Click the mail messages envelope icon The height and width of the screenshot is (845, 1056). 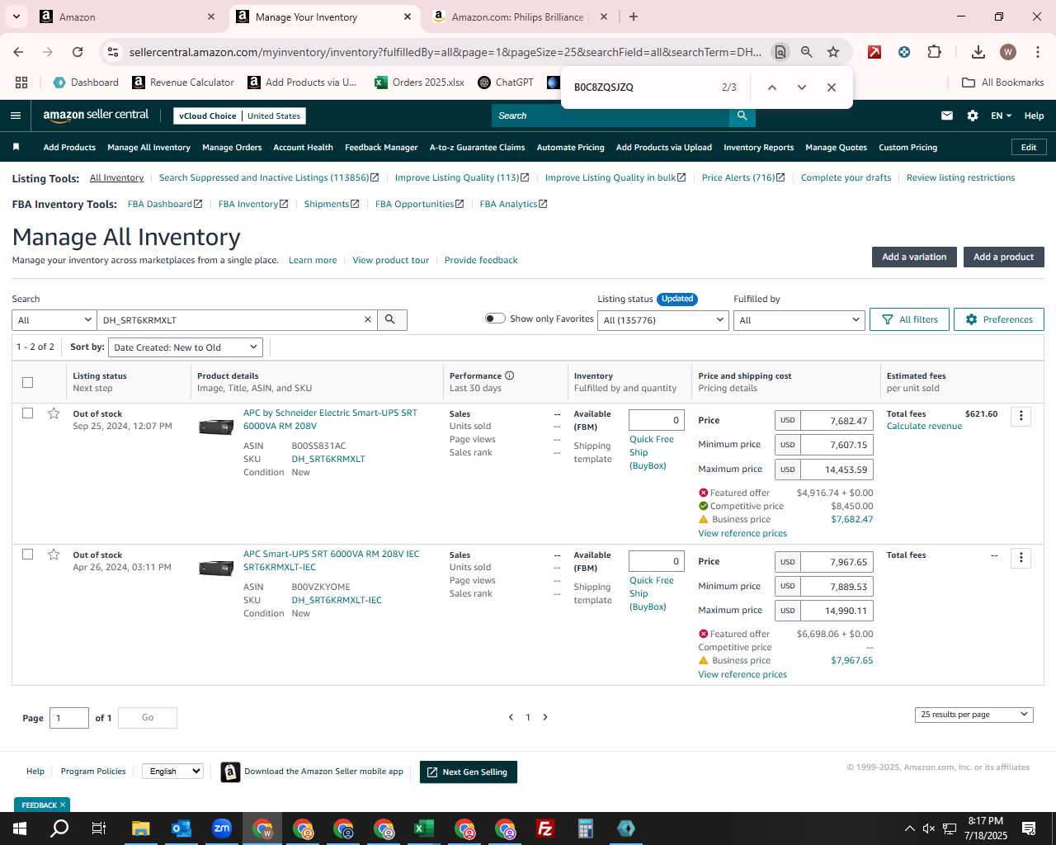click(x=947, y=116)
